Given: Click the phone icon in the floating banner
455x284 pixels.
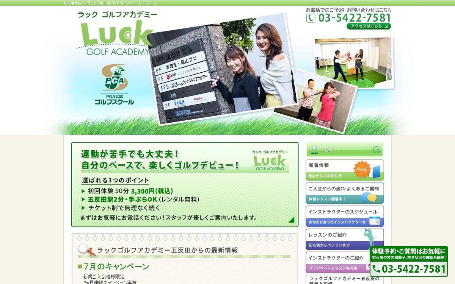Looking at the screenshot, I should (376, 269).
